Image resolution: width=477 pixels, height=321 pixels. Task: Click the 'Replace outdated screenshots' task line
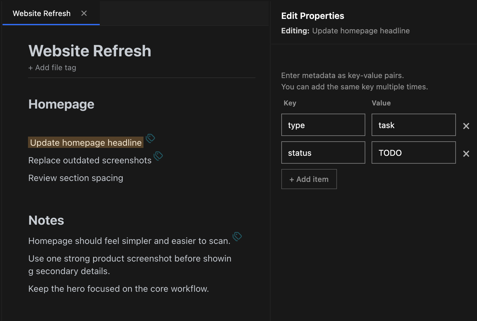click(x=90, y=160)
